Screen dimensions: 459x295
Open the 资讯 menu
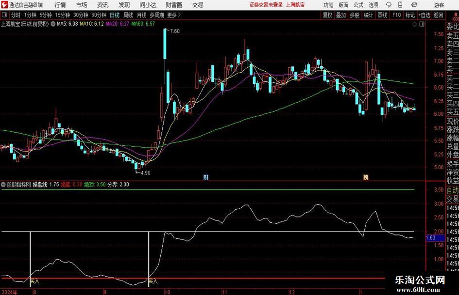click(x=103, y=5)
